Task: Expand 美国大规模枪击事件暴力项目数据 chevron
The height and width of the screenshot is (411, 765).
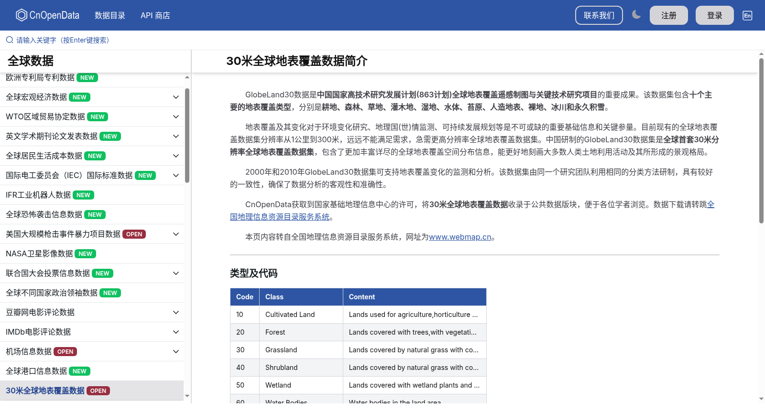Action: pos(176,234)
